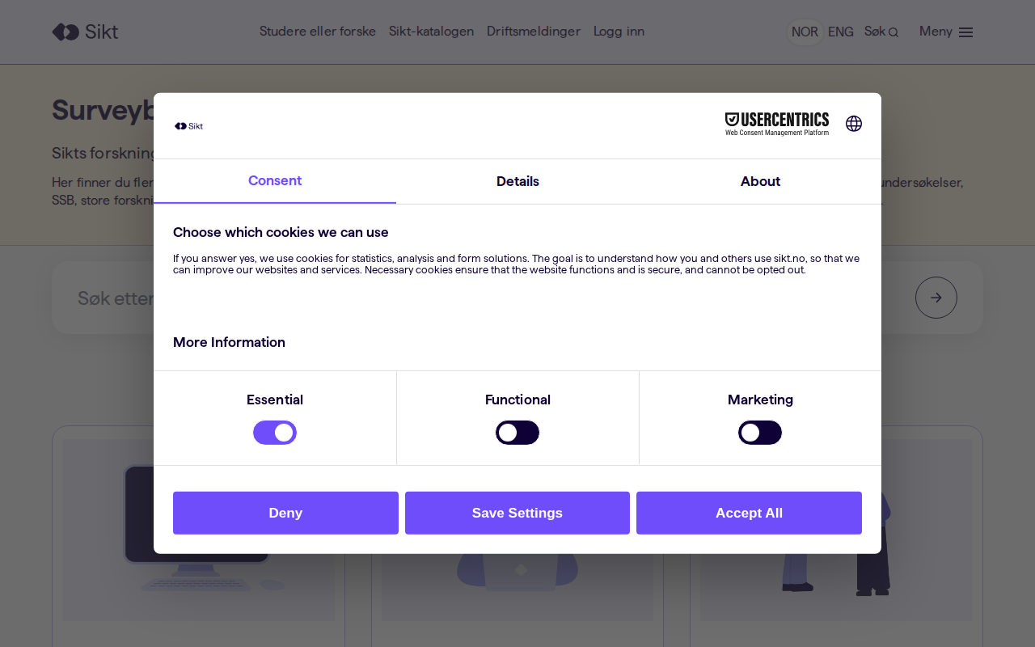The height and width of the screenshot is (647, 1035).
Task: Open the language selector globe icon
Action: 854,124
